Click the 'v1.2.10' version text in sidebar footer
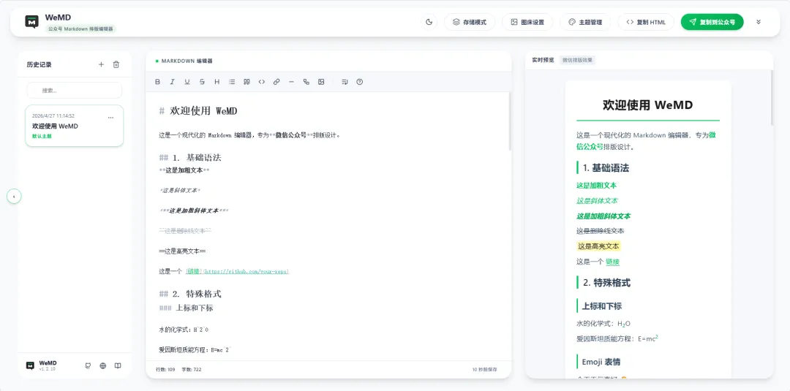Image resolution: width=790 pixels, height=391 pixels. 48,369
